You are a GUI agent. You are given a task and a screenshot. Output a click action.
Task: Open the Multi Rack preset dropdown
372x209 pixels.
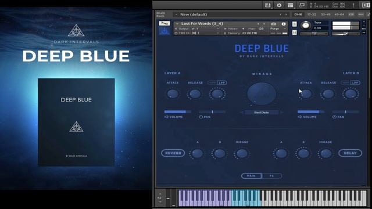pos(176,15)
